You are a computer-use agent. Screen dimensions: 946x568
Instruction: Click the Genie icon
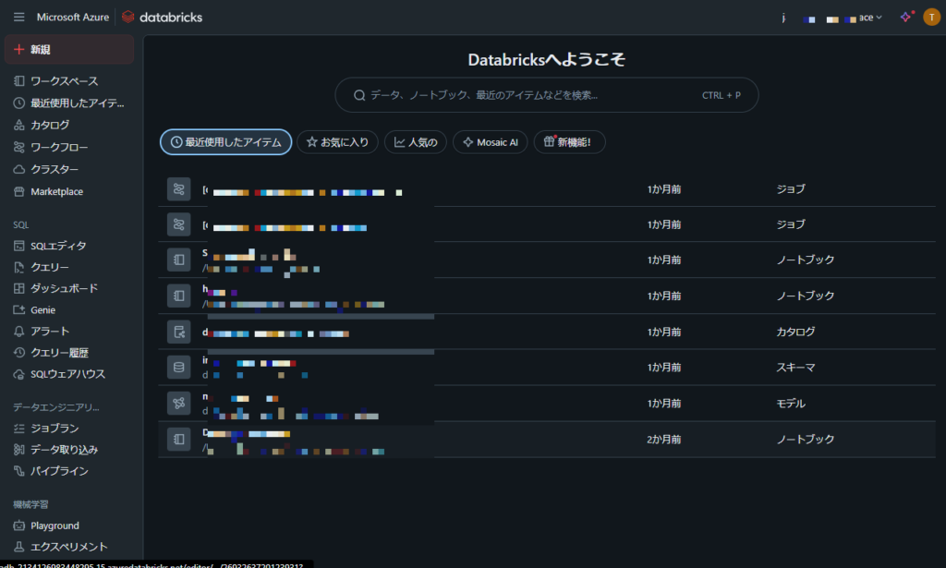(19, 310)
